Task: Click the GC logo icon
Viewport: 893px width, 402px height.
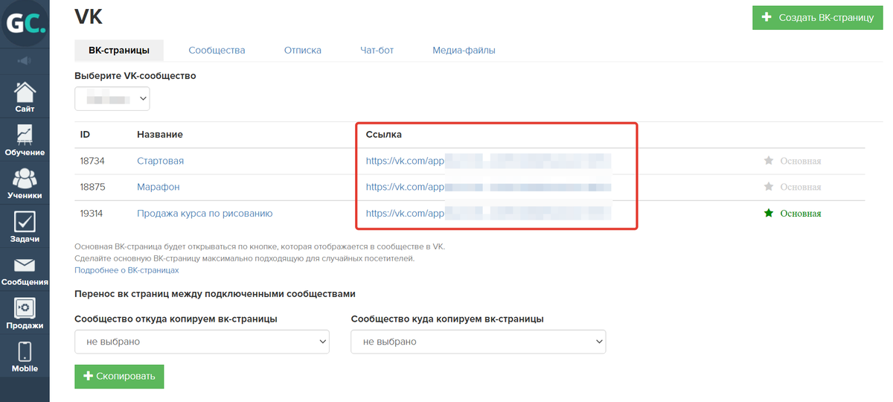Action: coord(25,24)
